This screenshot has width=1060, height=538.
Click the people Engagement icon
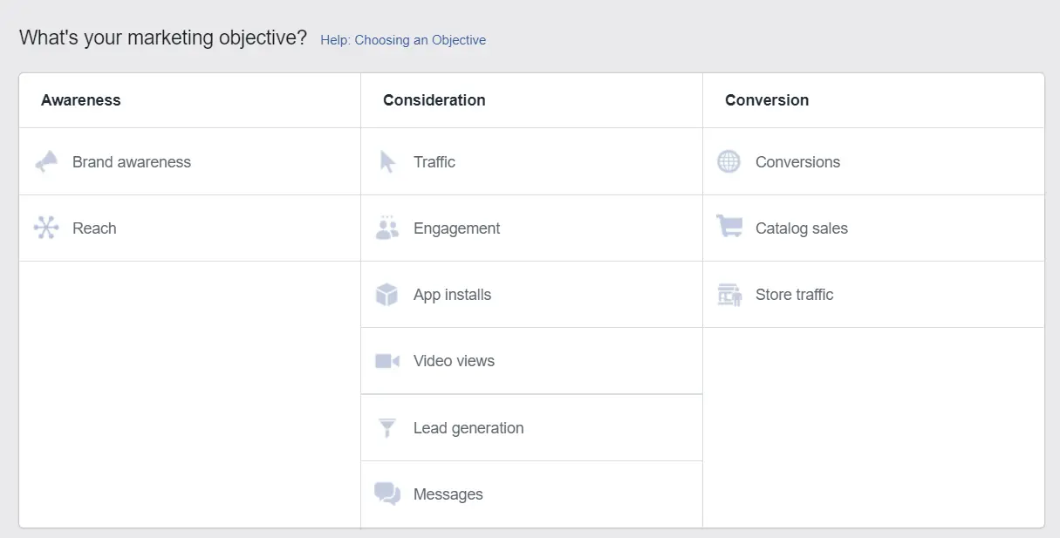click(387, 228)
